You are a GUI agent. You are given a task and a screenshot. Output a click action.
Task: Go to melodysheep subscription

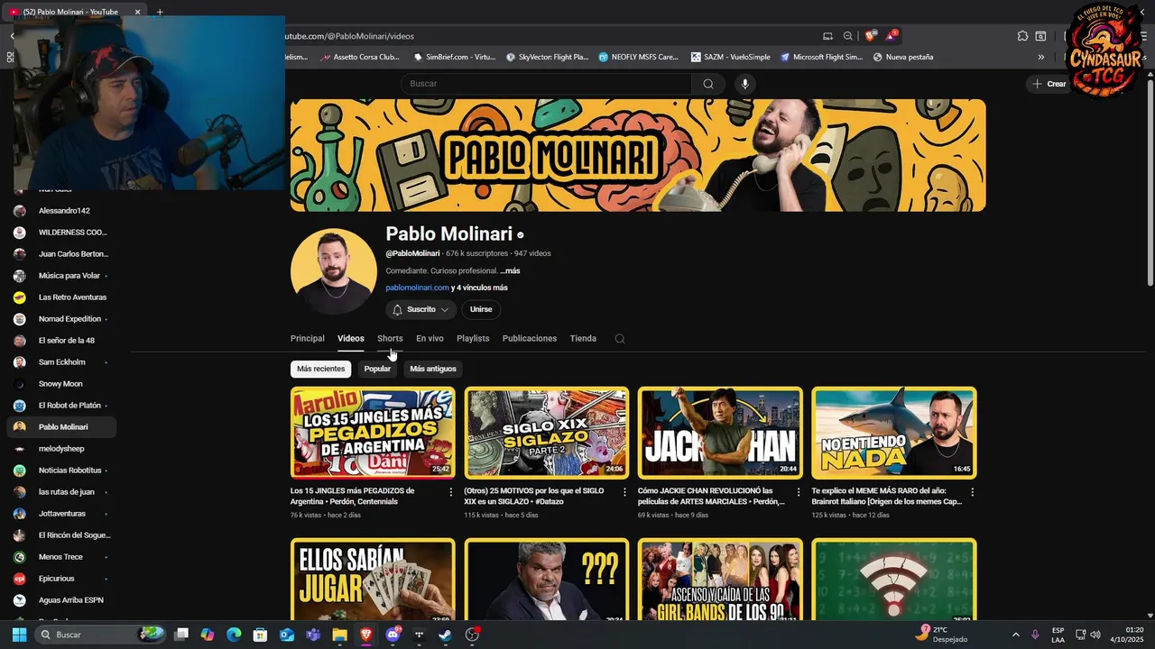point(61,449)
